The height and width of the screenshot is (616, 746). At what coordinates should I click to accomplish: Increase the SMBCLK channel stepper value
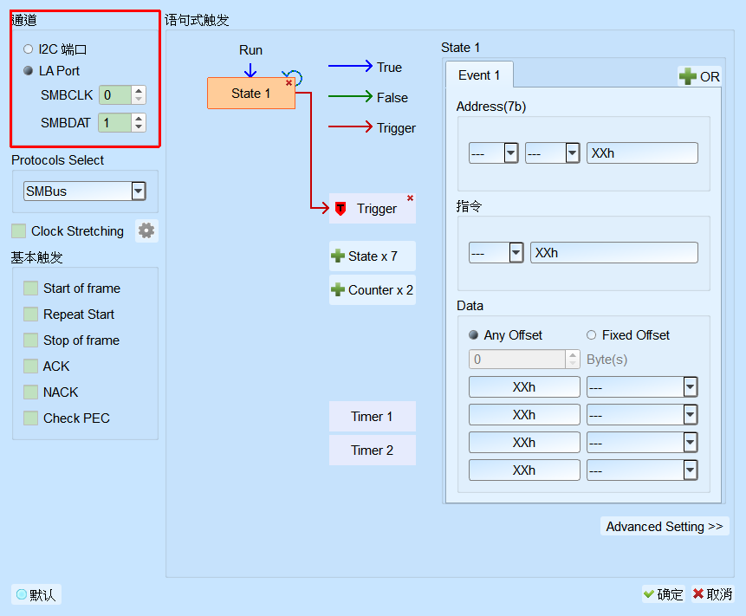(139, 90)
